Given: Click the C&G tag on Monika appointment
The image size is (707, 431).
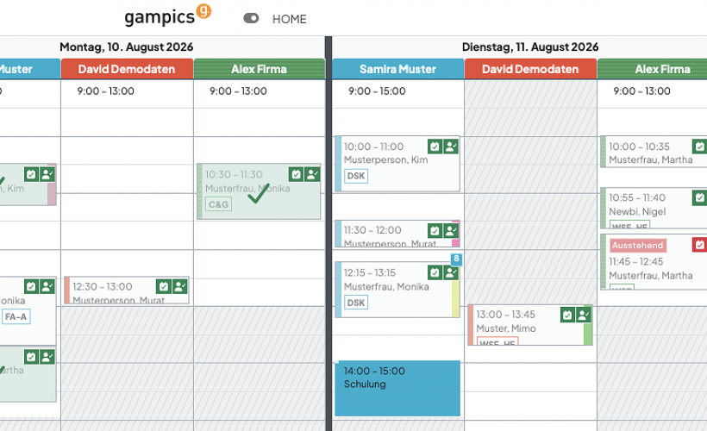Looking at the screenshot, I should point(219,204).
